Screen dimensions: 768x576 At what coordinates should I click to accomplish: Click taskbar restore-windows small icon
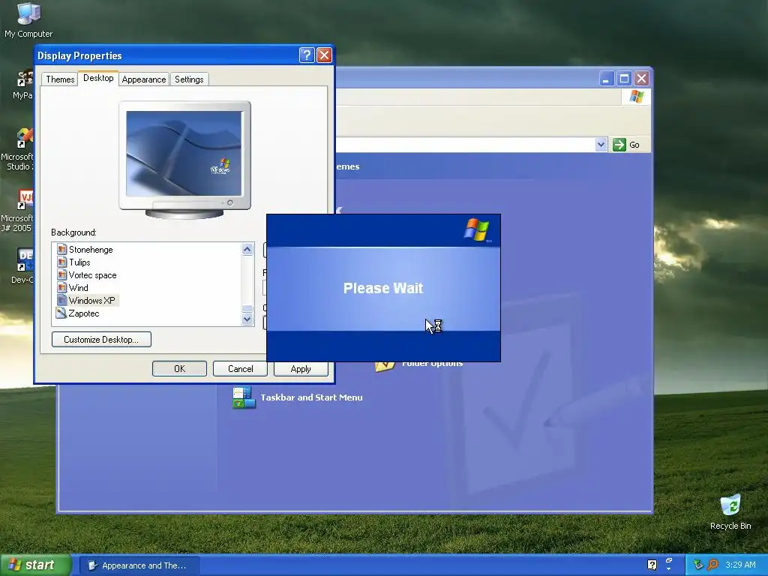tap(669, 560)
